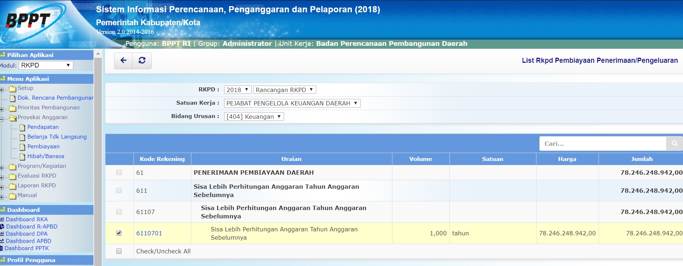Open Dok. Rencana Pembangunan menu item

(55, 98)
